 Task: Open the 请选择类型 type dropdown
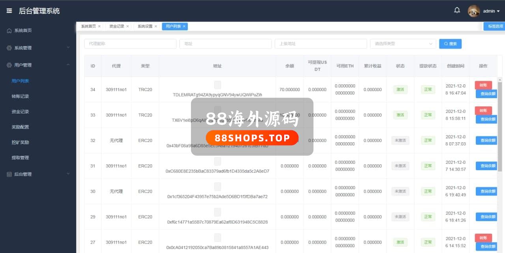pyautogui.click(x=402, y=44)
